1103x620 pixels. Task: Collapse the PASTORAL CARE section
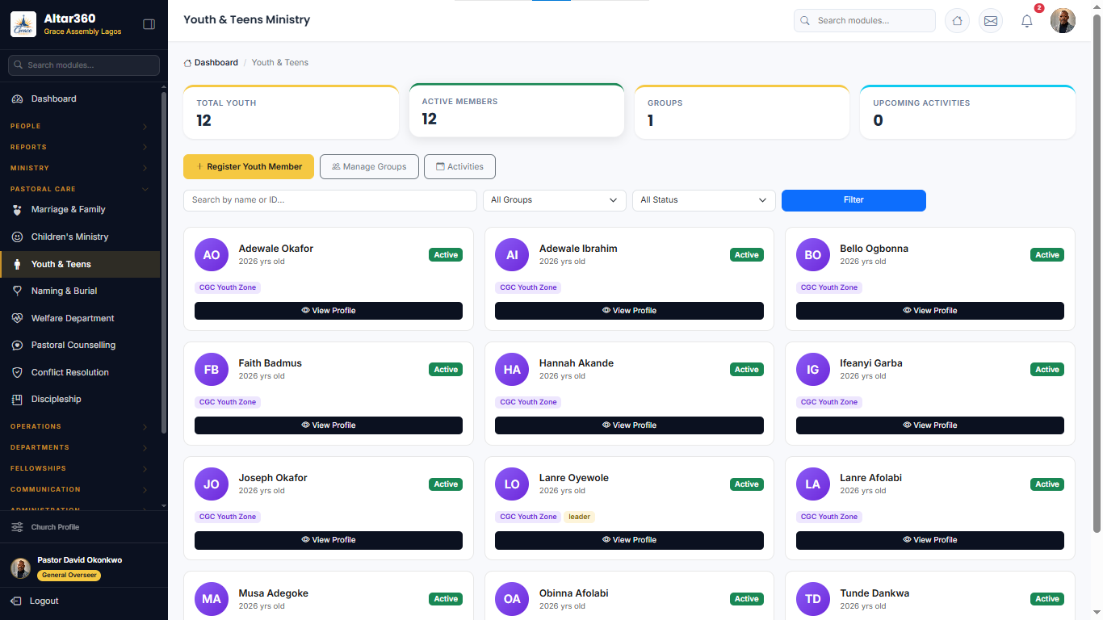click(79, 189)
